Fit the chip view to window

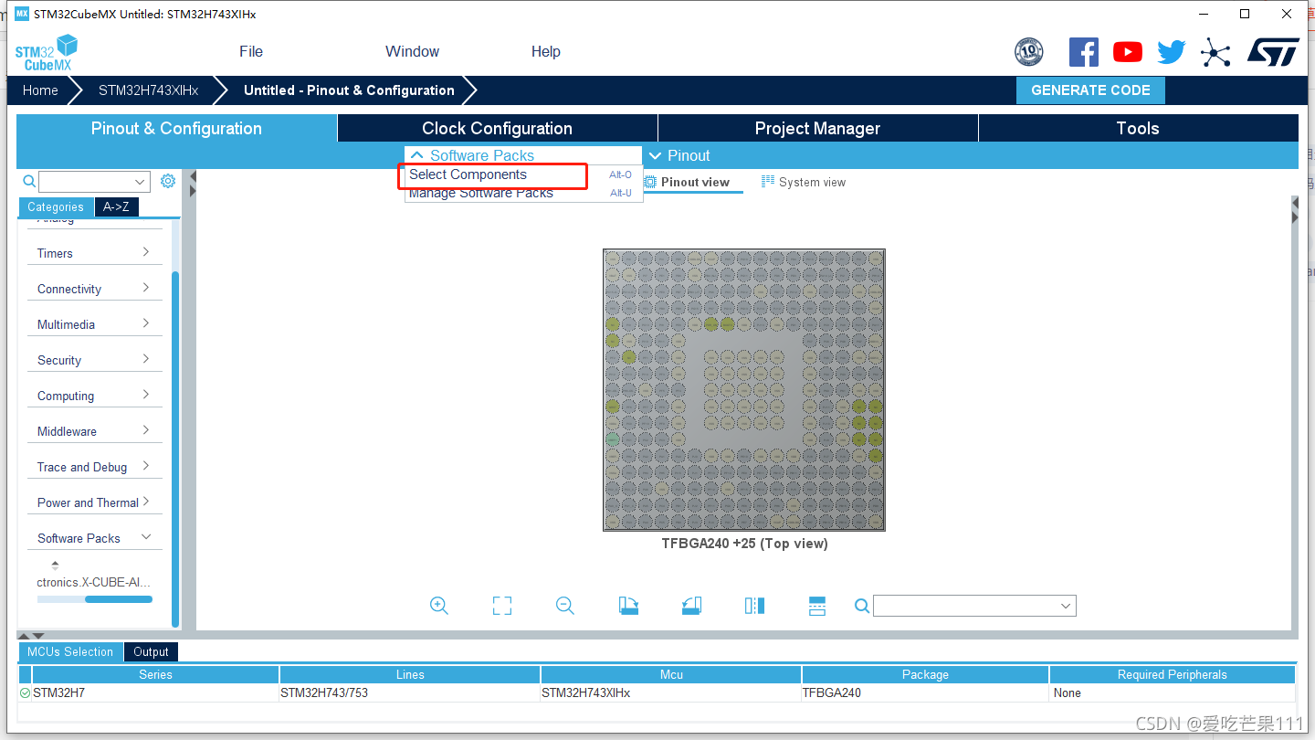click(502, 606)
